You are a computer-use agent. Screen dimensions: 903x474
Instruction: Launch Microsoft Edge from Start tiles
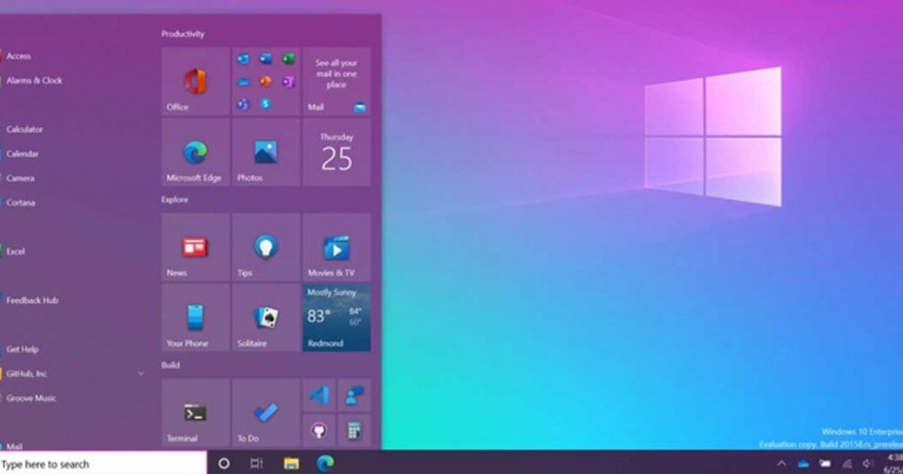195,152
